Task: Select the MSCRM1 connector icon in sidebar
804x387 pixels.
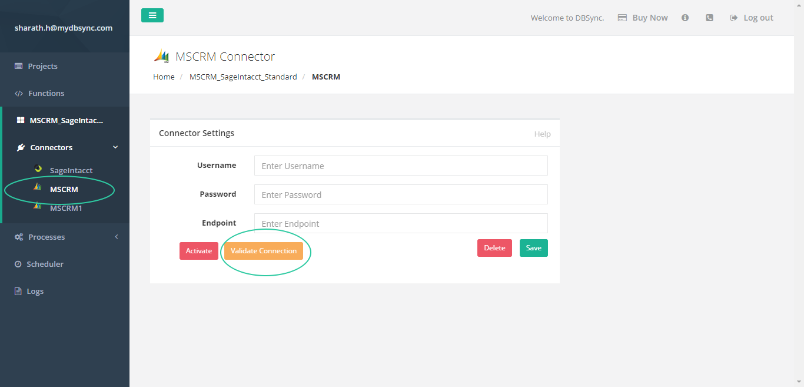Action: 38,207
